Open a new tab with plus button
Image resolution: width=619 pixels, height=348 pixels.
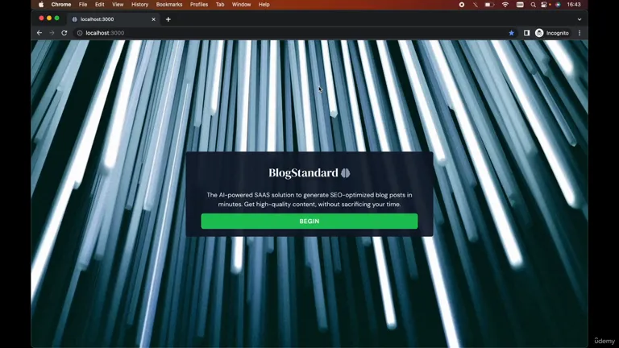[x=168, y=19]
